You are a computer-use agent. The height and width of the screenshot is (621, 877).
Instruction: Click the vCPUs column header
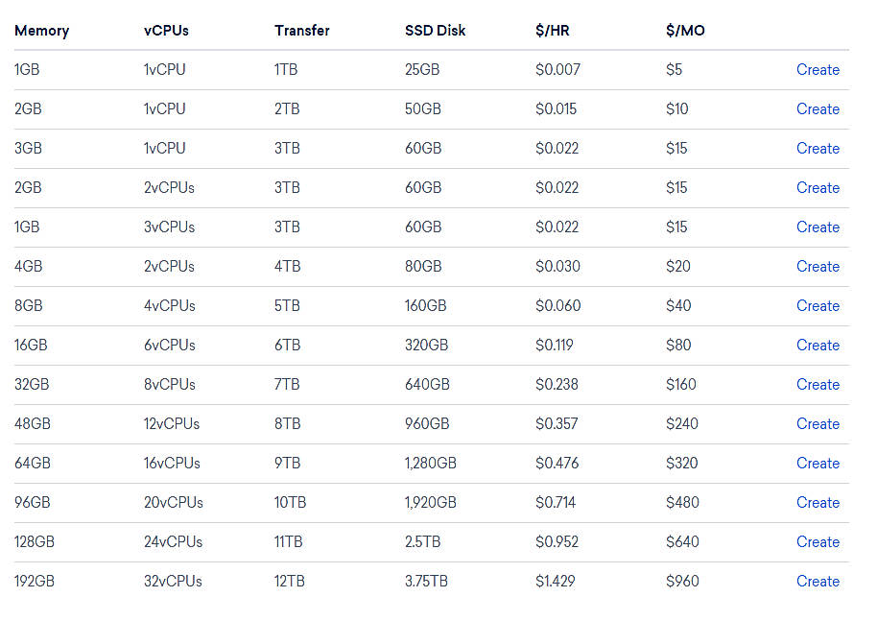click(x=165, y=30)
